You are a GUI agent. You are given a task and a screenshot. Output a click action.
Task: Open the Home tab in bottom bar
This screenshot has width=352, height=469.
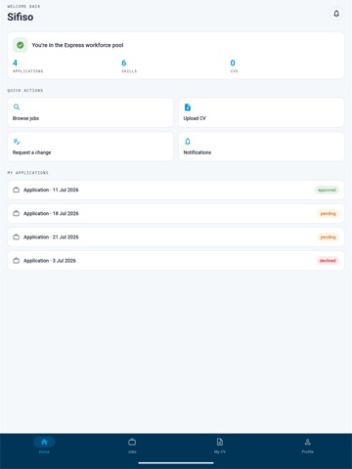click(x=44, y=446)
